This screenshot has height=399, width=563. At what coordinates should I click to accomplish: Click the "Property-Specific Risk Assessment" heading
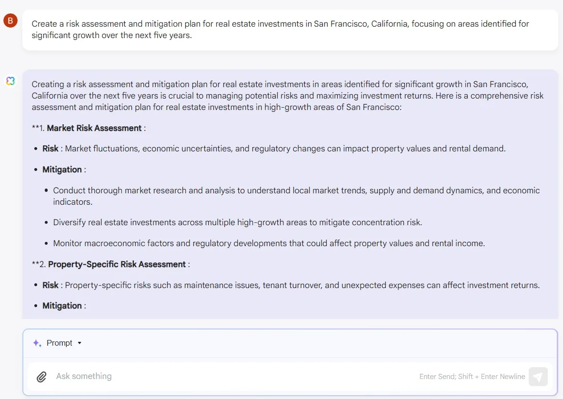(x=117, y=264)
